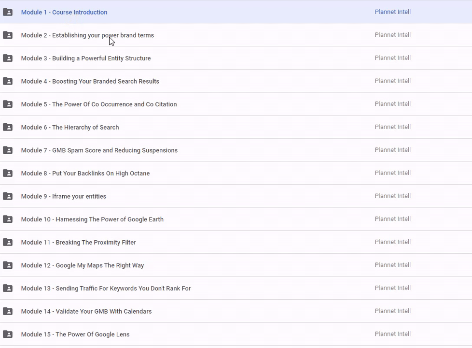Viewport: 472px width, 348px height.
Task: Click the owner name in Module 6 row
Action: coord(392,127)
